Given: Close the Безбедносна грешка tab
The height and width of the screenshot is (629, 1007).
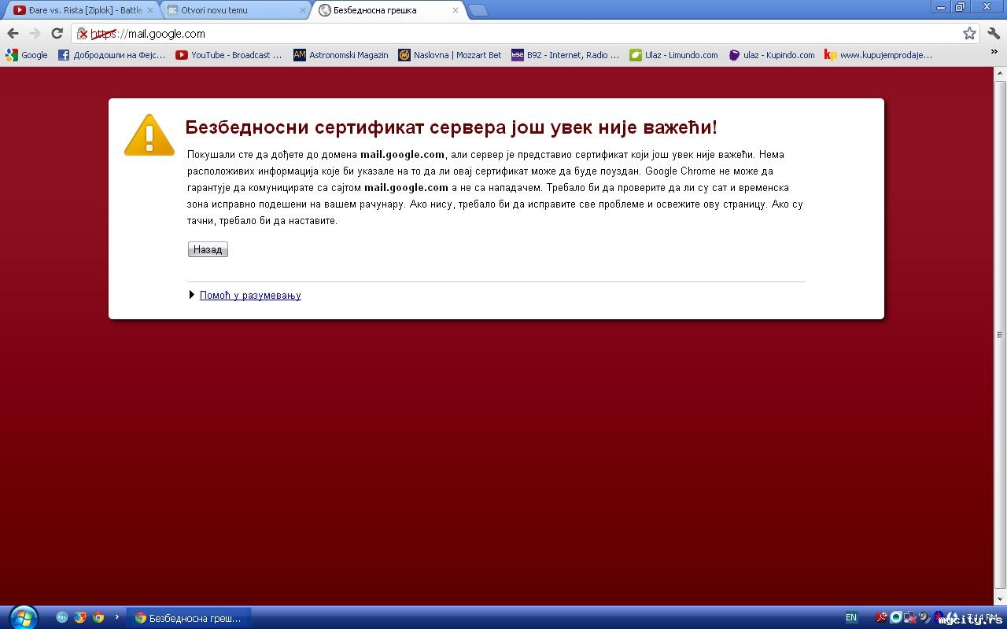Looking at the screenshot, I should pyautogui.click(x=455, y=10).
